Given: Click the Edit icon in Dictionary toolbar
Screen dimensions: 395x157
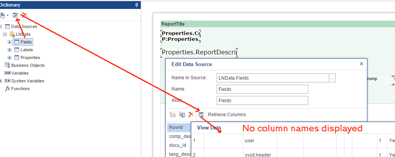Looking at the screenshot, I should tap(16, 16).
